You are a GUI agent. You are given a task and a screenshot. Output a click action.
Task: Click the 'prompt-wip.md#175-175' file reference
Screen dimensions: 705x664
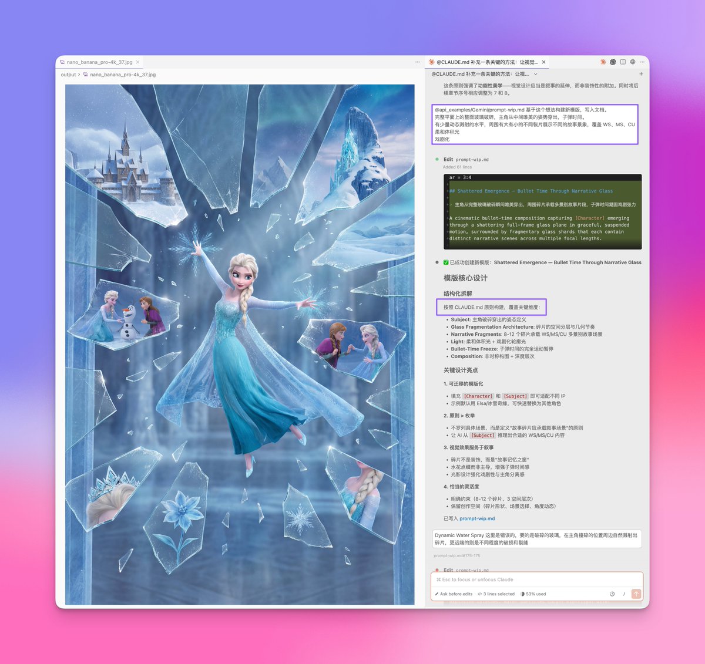pyautogui.click(x=457, y=555)
